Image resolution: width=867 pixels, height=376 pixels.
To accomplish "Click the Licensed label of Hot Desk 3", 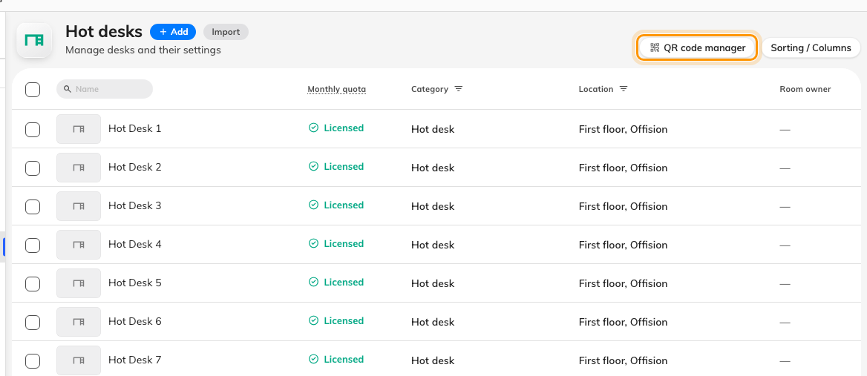I will coord(344,205).
